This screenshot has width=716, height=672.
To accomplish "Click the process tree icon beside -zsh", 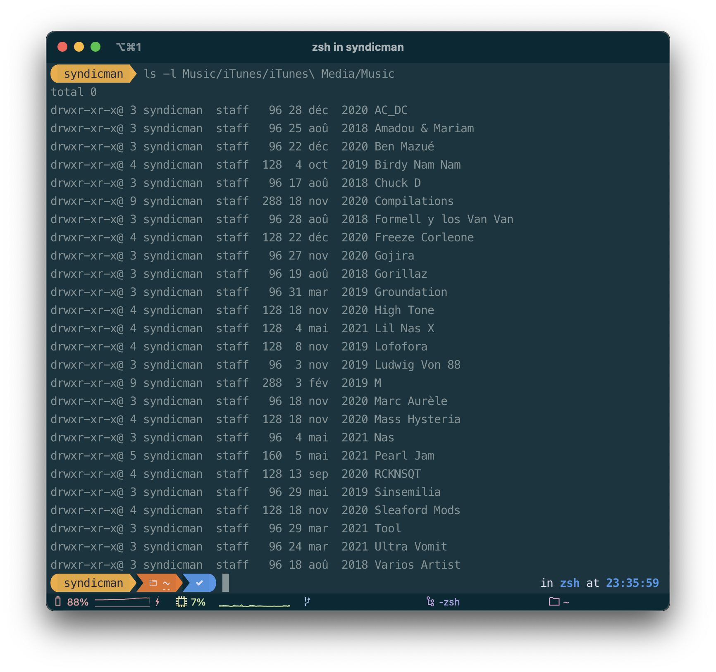I will click(x=430, y=602).
